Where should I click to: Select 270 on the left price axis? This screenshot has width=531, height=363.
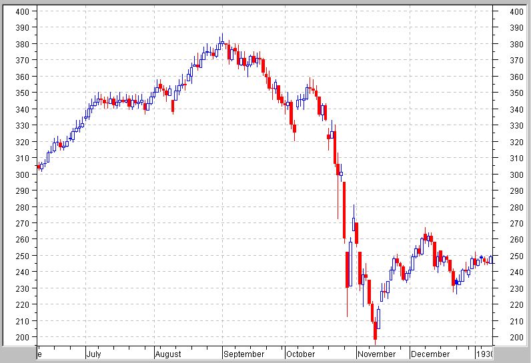click(23, 223)
